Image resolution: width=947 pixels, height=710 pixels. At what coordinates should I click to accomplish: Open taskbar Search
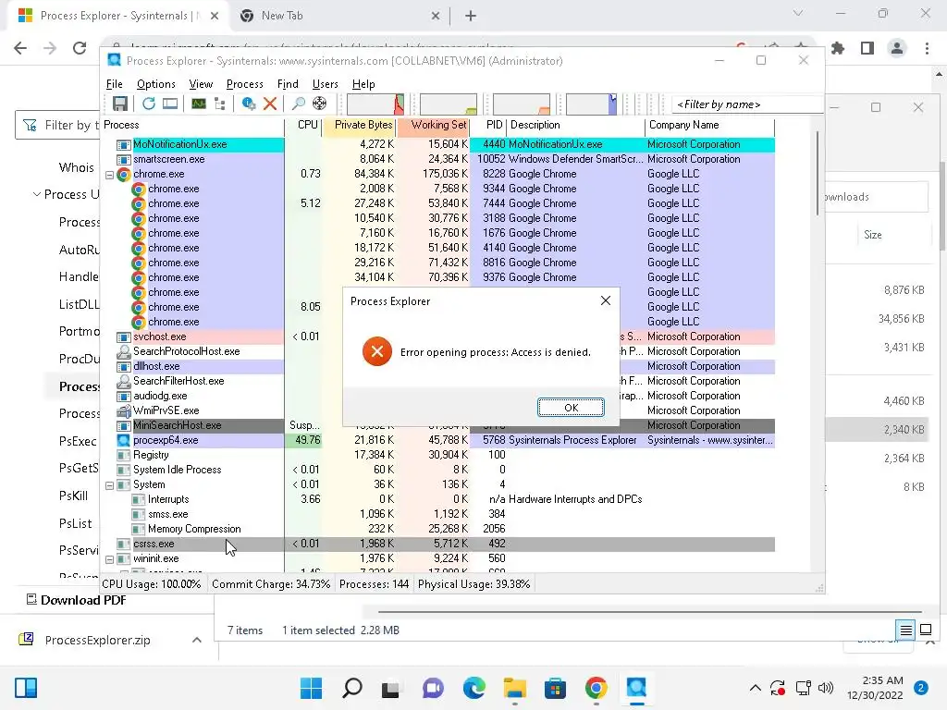(352, 688)
